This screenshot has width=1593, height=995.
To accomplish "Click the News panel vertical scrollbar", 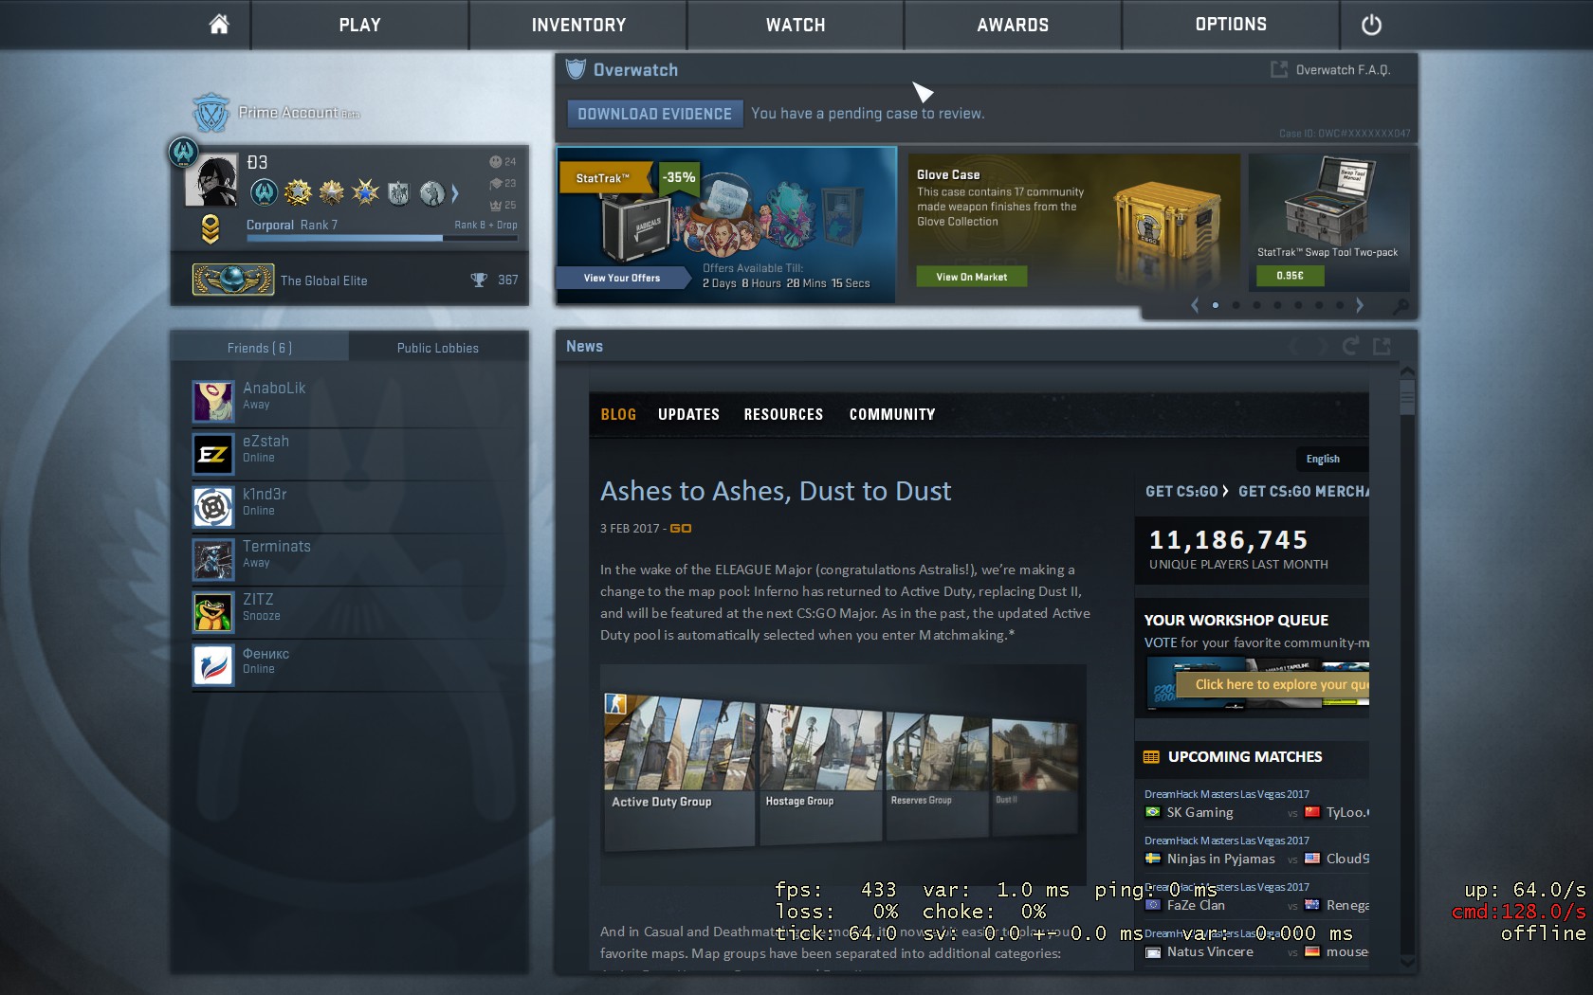I will click(1407, 397).
